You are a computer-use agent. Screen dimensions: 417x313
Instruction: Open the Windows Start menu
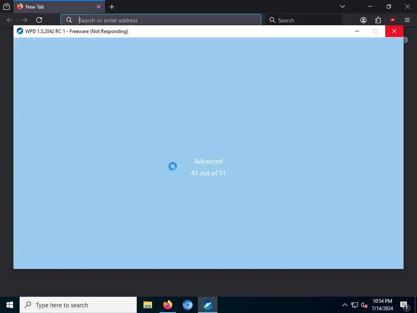tap(10, 305)
